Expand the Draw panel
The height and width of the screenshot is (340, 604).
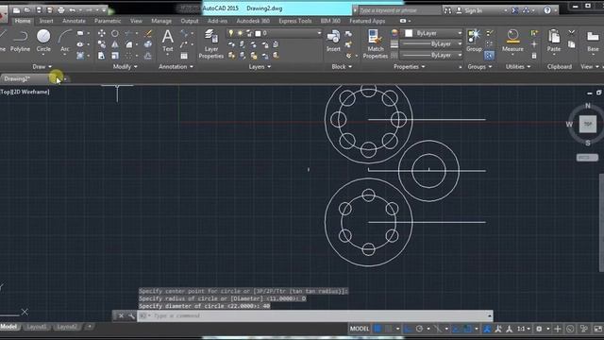[x=42, y=67]
